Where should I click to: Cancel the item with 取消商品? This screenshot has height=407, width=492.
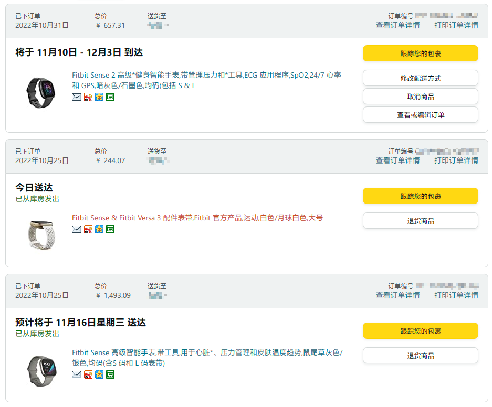420,97
